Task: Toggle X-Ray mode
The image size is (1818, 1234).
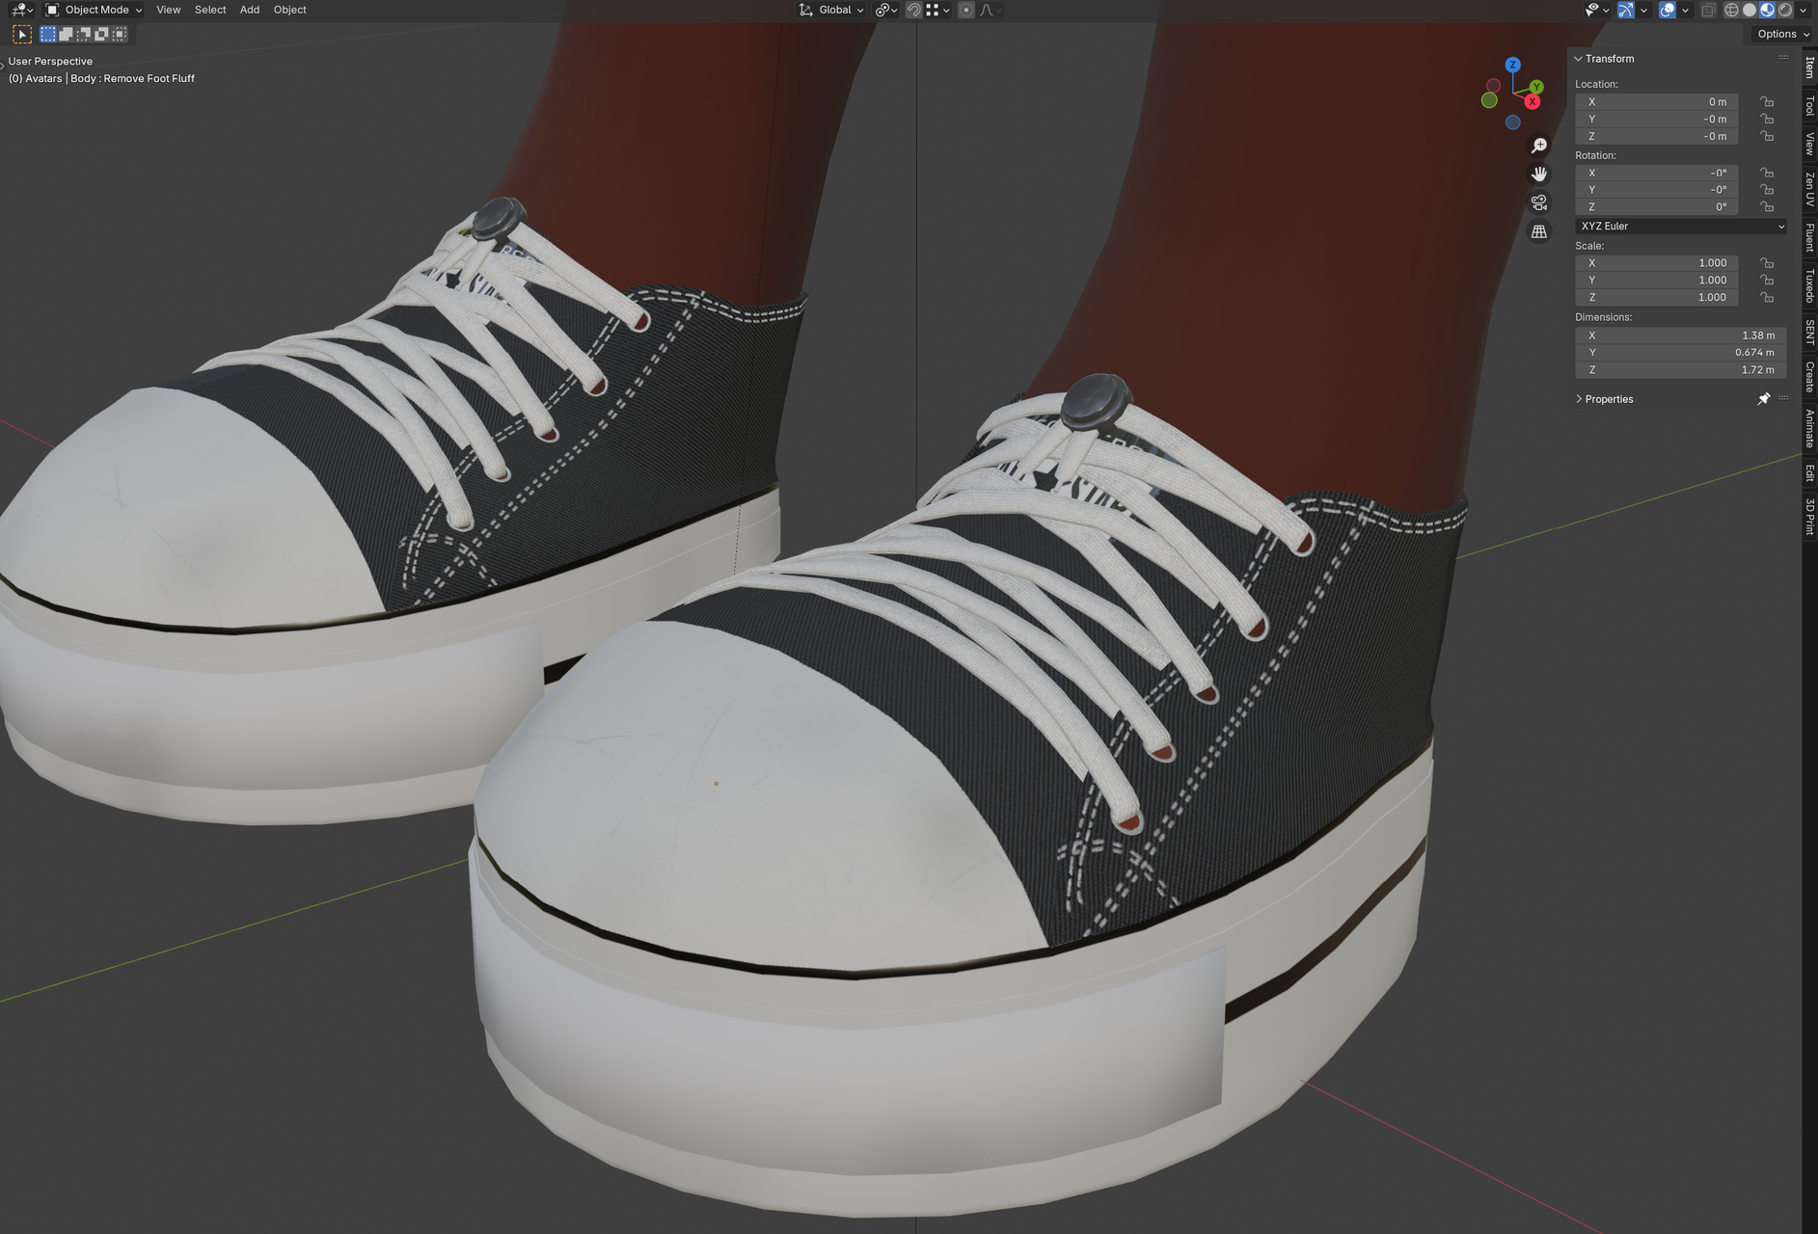Action: pyautogui.click(x=1708, y=10)
